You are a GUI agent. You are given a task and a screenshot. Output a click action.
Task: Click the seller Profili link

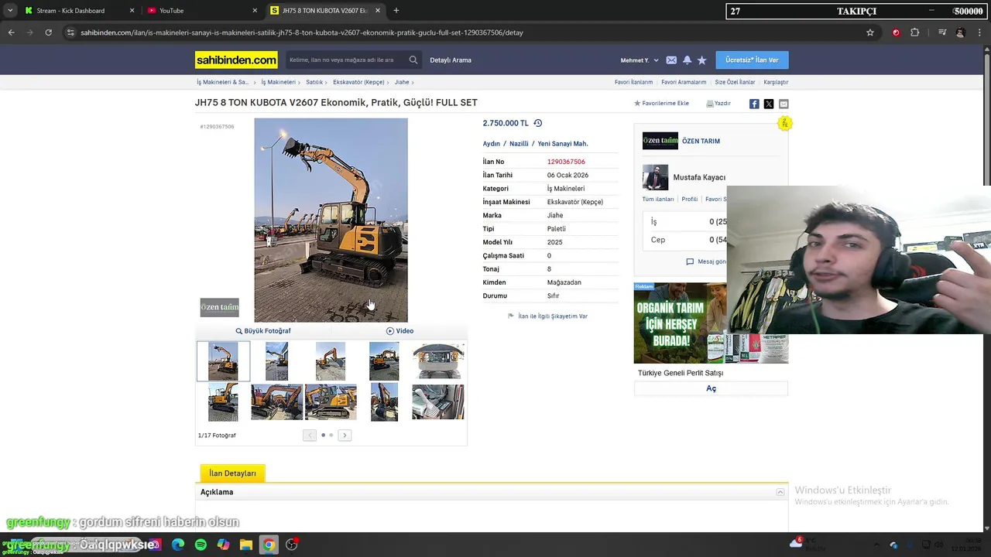click(690, 200)
